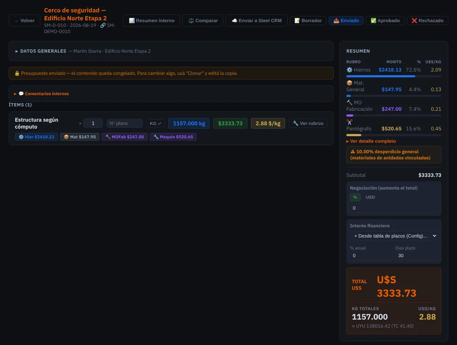The height and width of the screenshot is (345, 457).
Task: Open the Interés financiero dropdown
Action: coord(394,236)
